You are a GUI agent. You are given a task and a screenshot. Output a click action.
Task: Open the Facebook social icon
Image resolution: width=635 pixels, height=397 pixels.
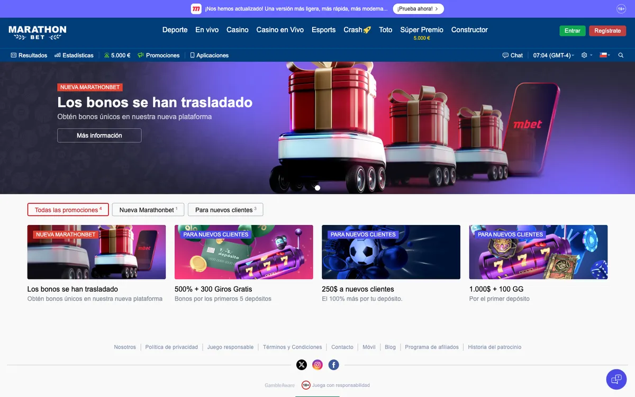point(333,365)
